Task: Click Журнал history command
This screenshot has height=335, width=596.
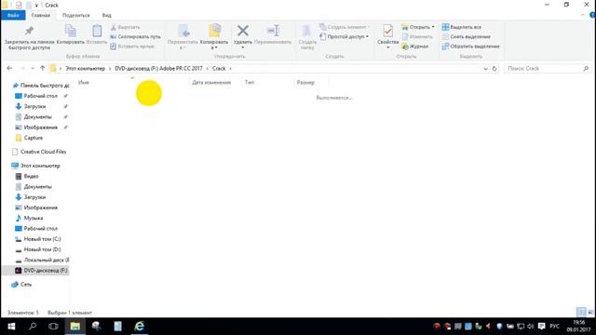Action: click(x=415, y=47)
